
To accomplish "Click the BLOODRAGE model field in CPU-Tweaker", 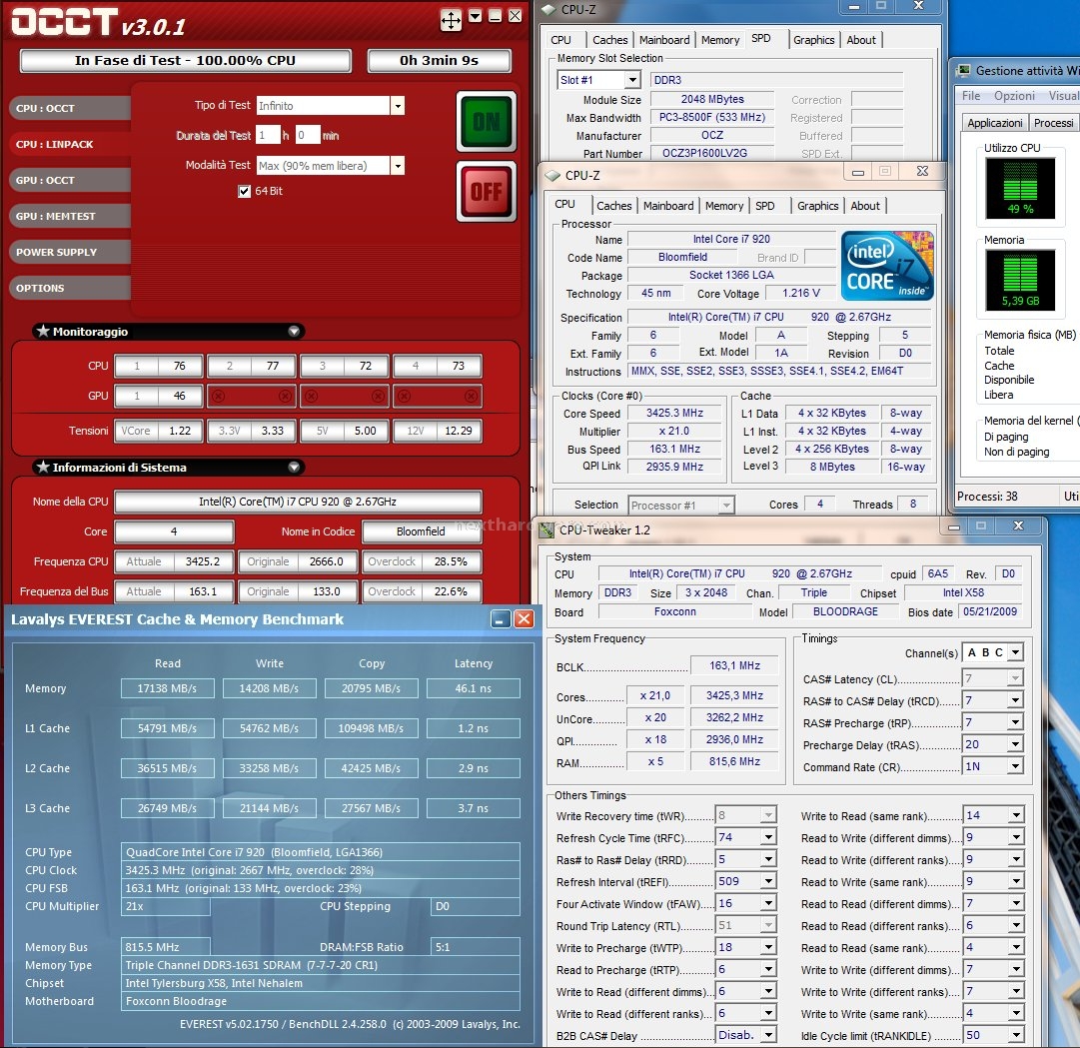I will coord(845,611).
